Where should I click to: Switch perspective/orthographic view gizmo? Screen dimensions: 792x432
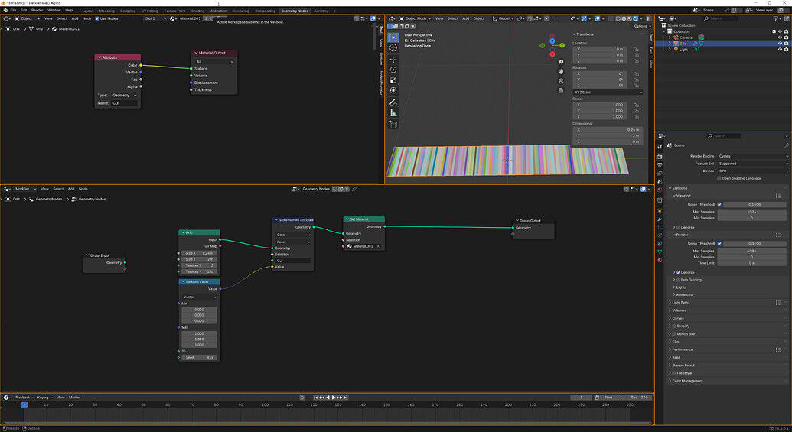[561, 90]
